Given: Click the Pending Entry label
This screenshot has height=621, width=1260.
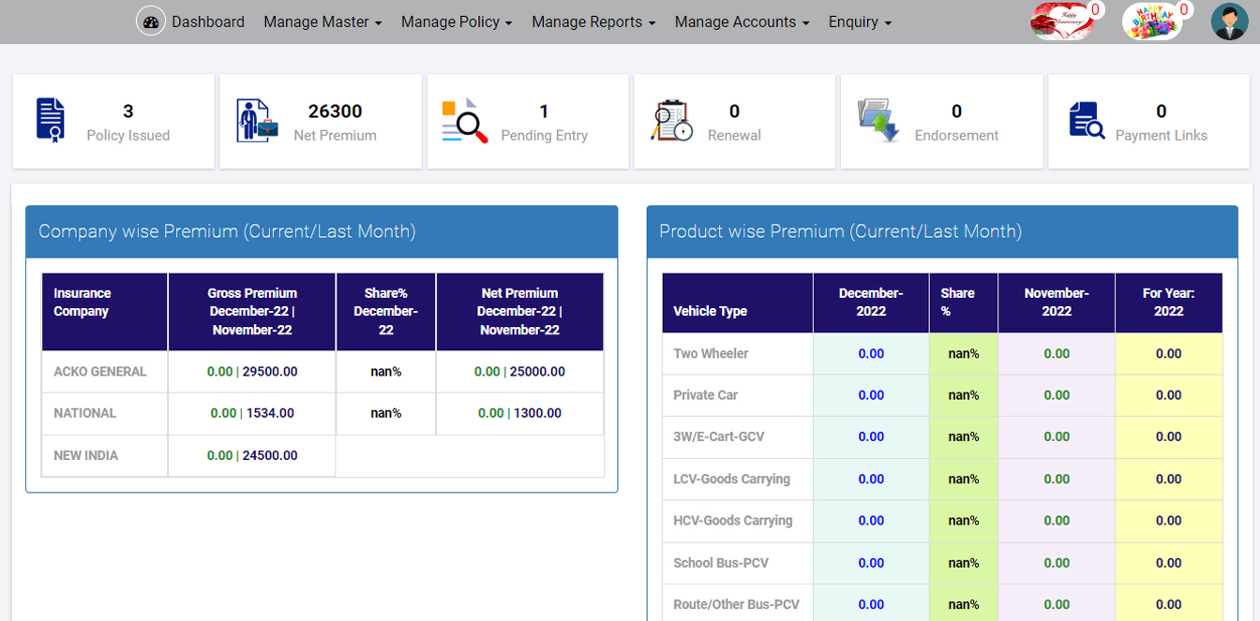Looking at the screenshot, I should click(544, 136).
